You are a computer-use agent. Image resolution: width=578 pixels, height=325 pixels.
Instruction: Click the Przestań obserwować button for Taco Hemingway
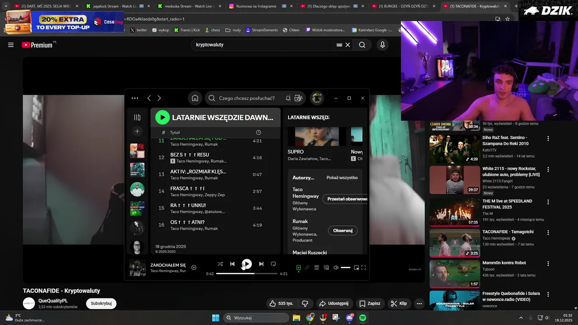coord(346,199)
